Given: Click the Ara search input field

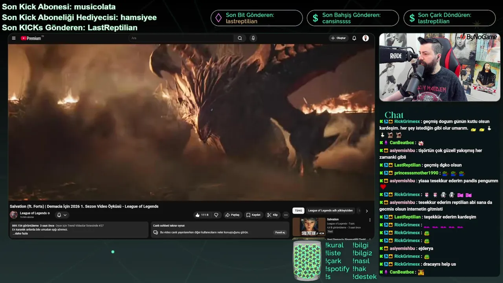Looking at the screenshot, I should [181, 38].
